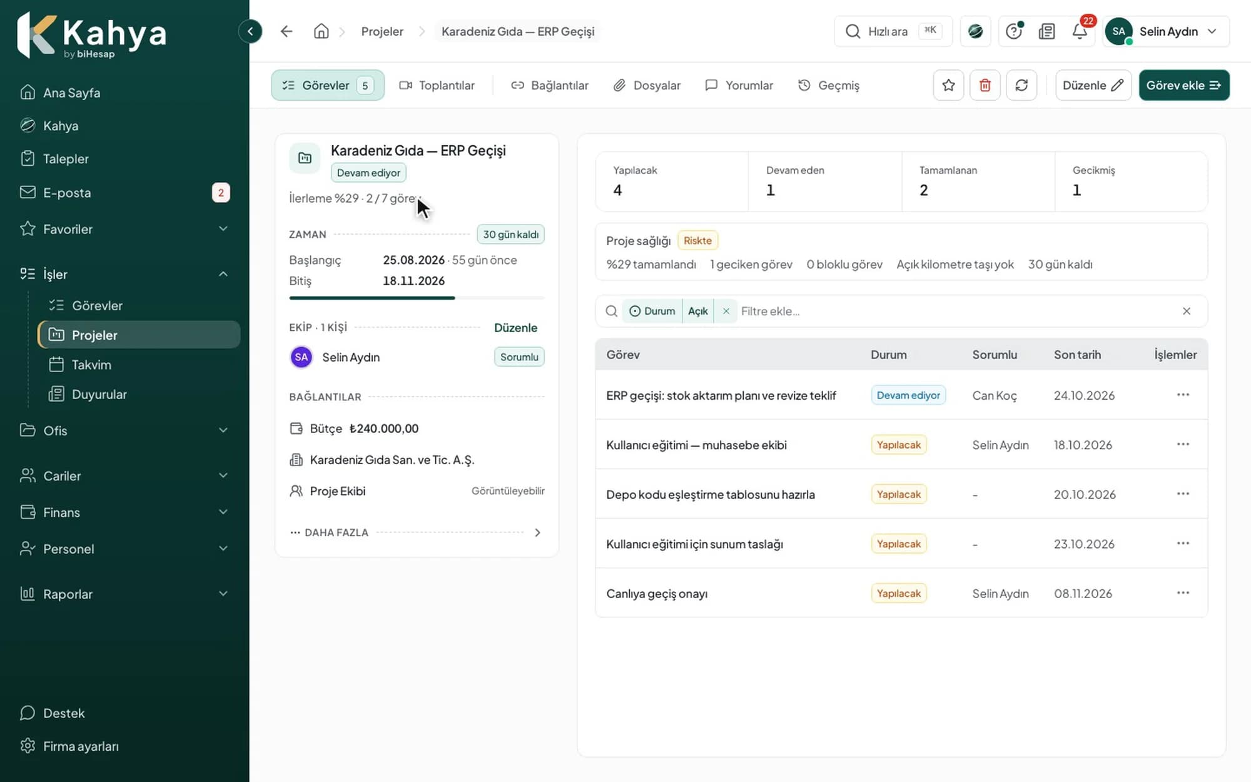The width and height of the screenshot is (1251, 782).
Task: Clear all filters with the X at right
Action: click(x=1187, y=311)
